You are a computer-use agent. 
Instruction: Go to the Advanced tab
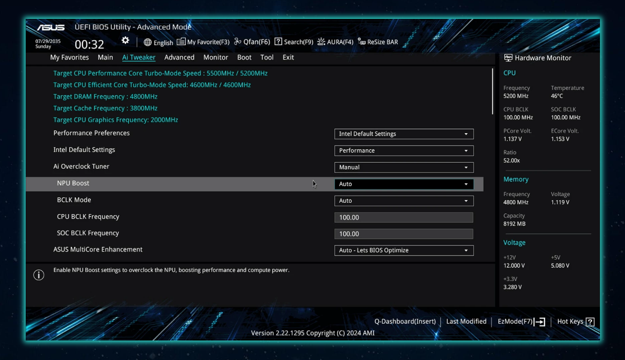coord(179,57)
